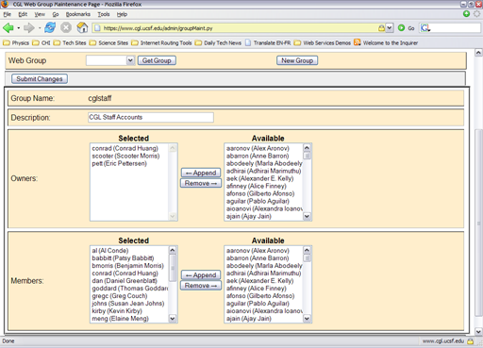Open the File menu
Screen dimensions: 483x348
(7, 14)
